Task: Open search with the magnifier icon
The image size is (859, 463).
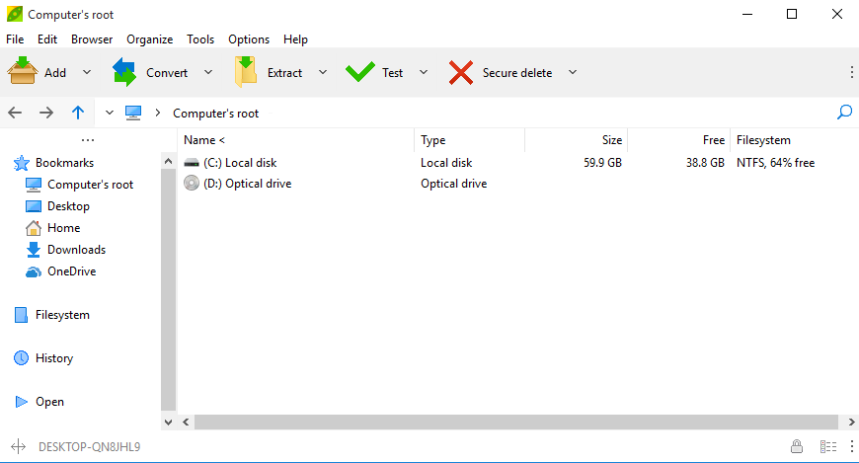Action: [x=844, y=113]
